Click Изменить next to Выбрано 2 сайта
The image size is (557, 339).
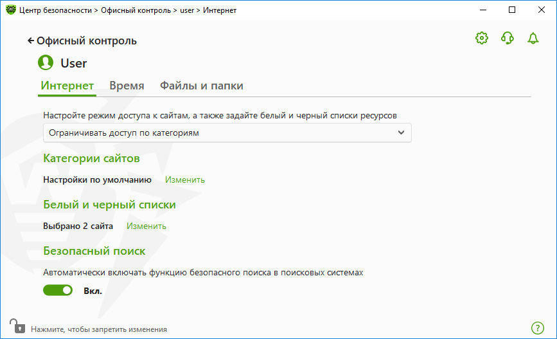point(146,226)
